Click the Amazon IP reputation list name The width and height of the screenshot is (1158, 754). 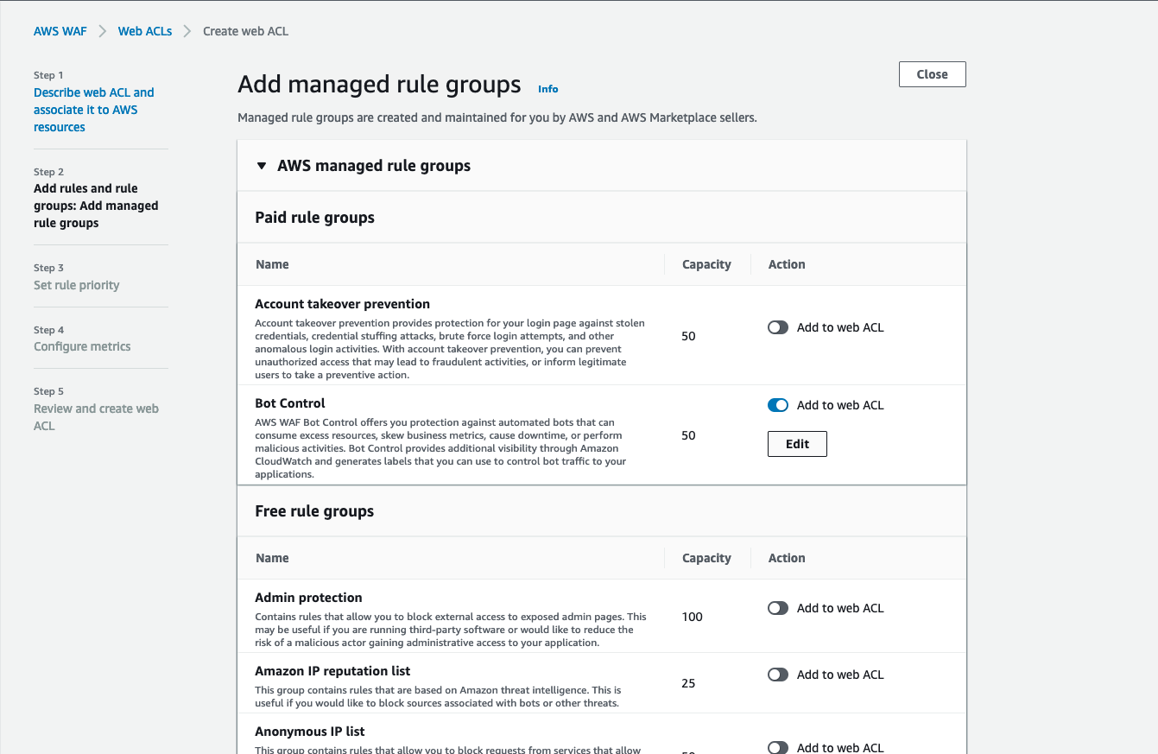click(x=332, y=671)
